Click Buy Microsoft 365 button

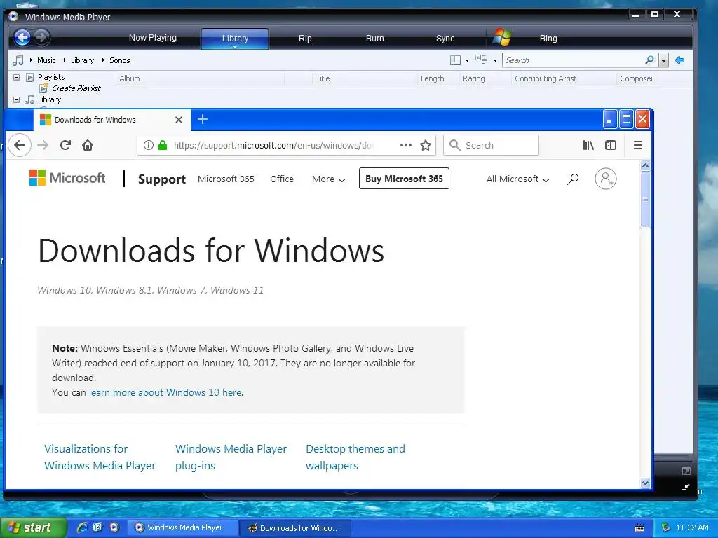click(404, 179)
